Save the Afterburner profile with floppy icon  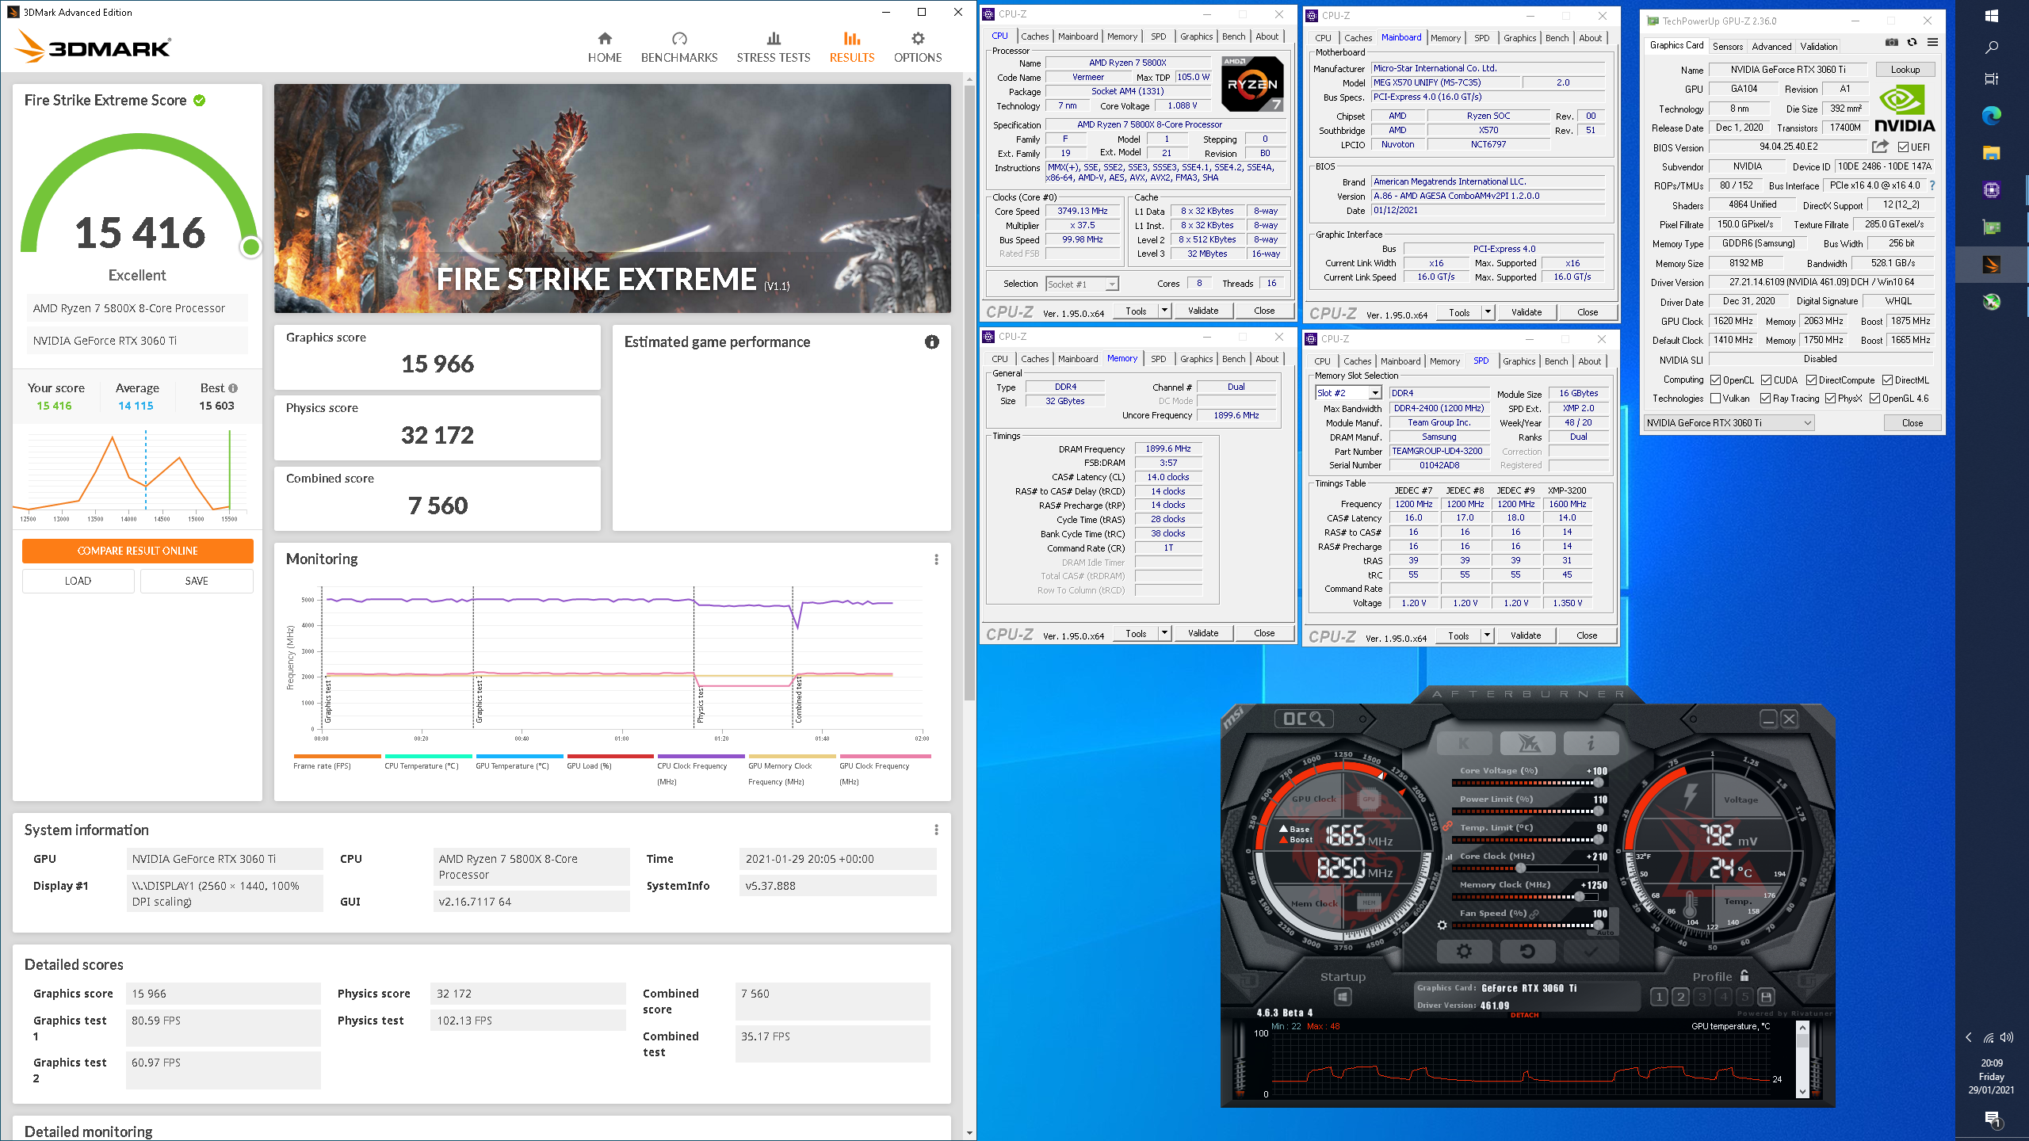[x=1766, y=997]
